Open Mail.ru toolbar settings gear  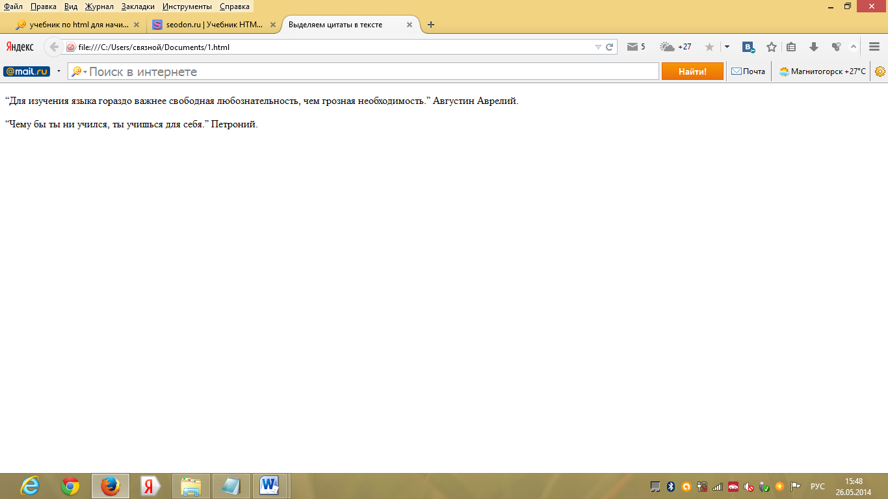point(880,71)
